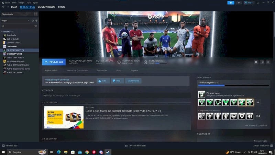
Task: Click the achievements progress bar in Conquistas panel
Action: 233,85
